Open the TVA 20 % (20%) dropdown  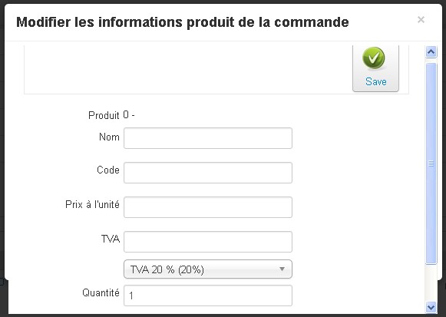[208, 269]
